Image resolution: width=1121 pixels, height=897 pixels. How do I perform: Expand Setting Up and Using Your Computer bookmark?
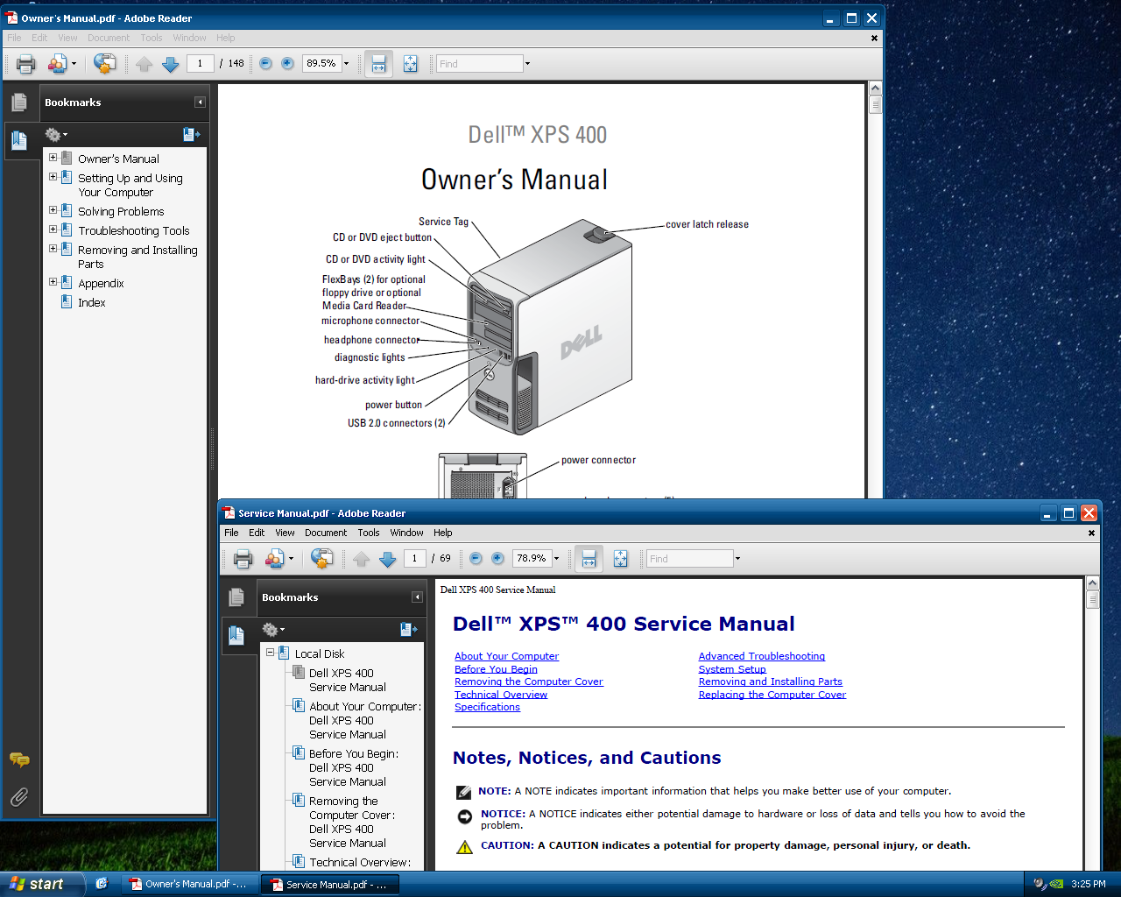click(53, 177)
